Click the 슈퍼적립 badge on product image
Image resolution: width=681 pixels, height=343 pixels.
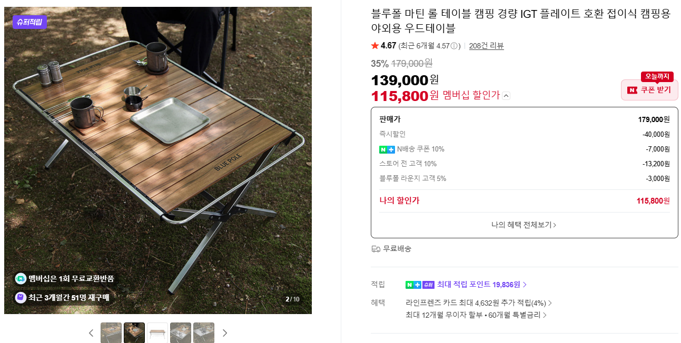(29, 22)
